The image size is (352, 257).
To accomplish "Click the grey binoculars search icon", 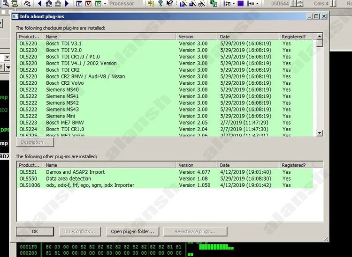I will [58, 3].
